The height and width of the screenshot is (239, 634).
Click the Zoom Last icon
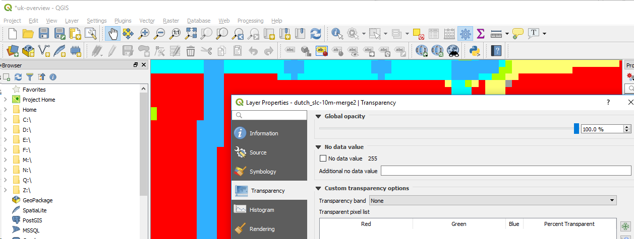pos(238,34)
